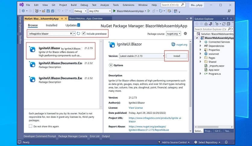Select Program.cs in Solution Explorer
The image size is (252, 146).
(215, 74)
